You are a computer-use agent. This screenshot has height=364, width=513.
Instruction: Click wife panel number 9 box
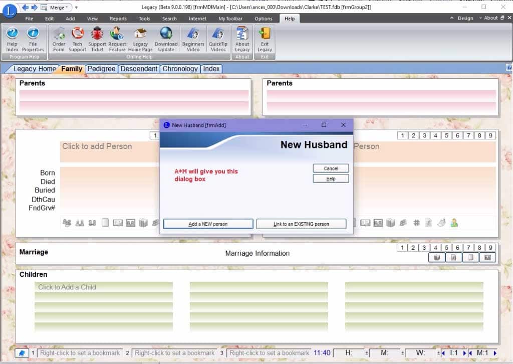[490, 135]
